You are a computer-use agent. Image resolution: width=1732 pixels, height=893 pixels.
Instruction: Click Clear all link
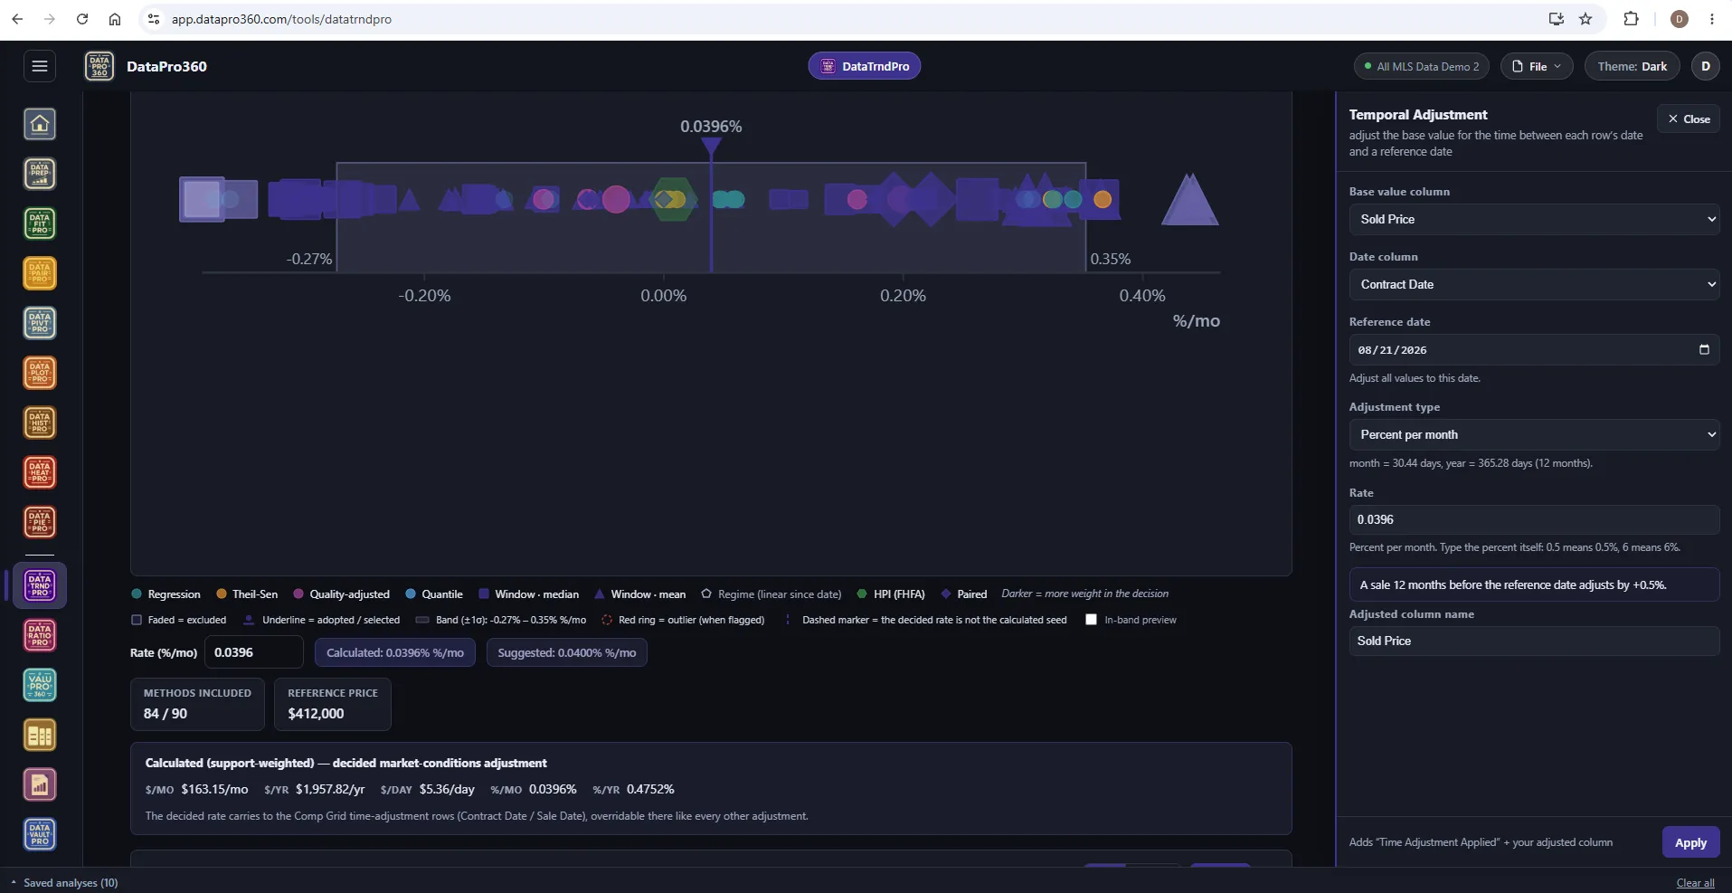(1695, 883)
